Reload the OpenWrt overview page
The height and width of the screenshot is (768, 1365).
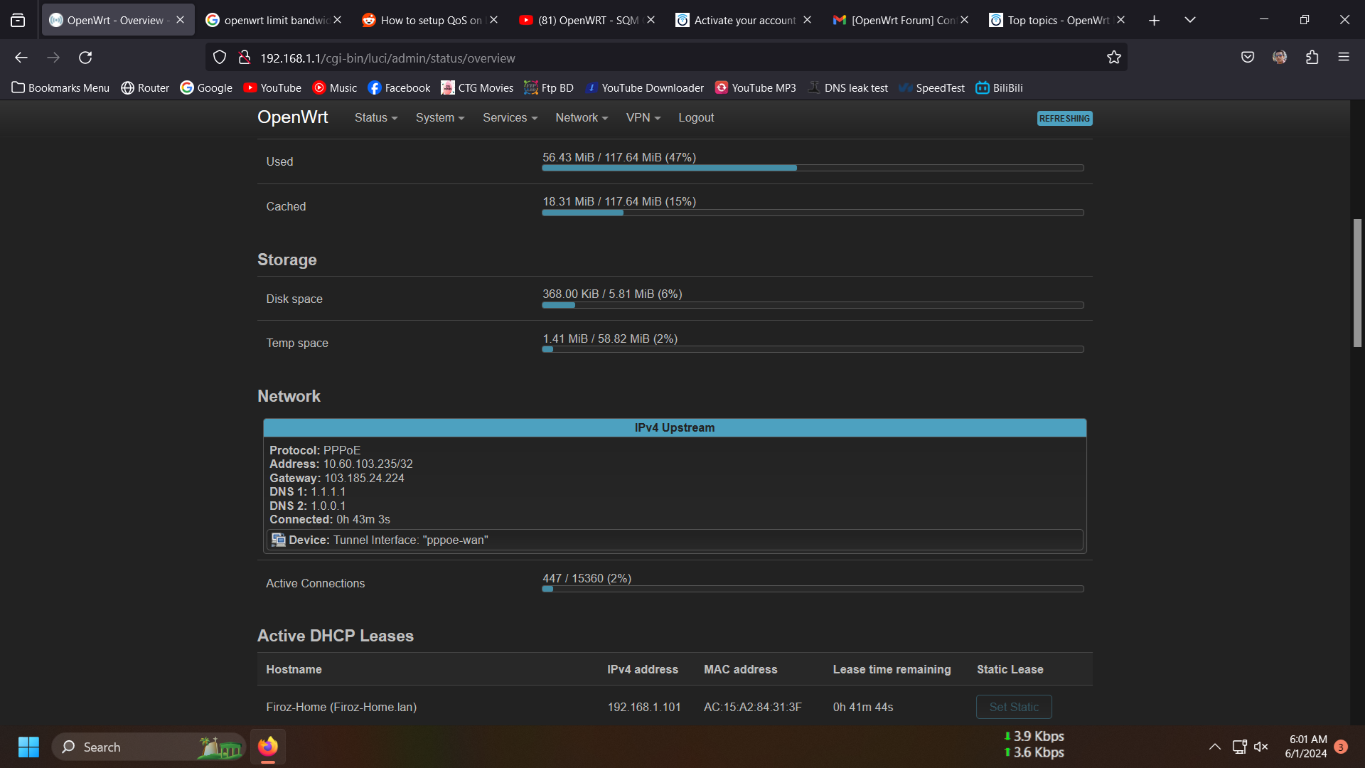[85, 58]
